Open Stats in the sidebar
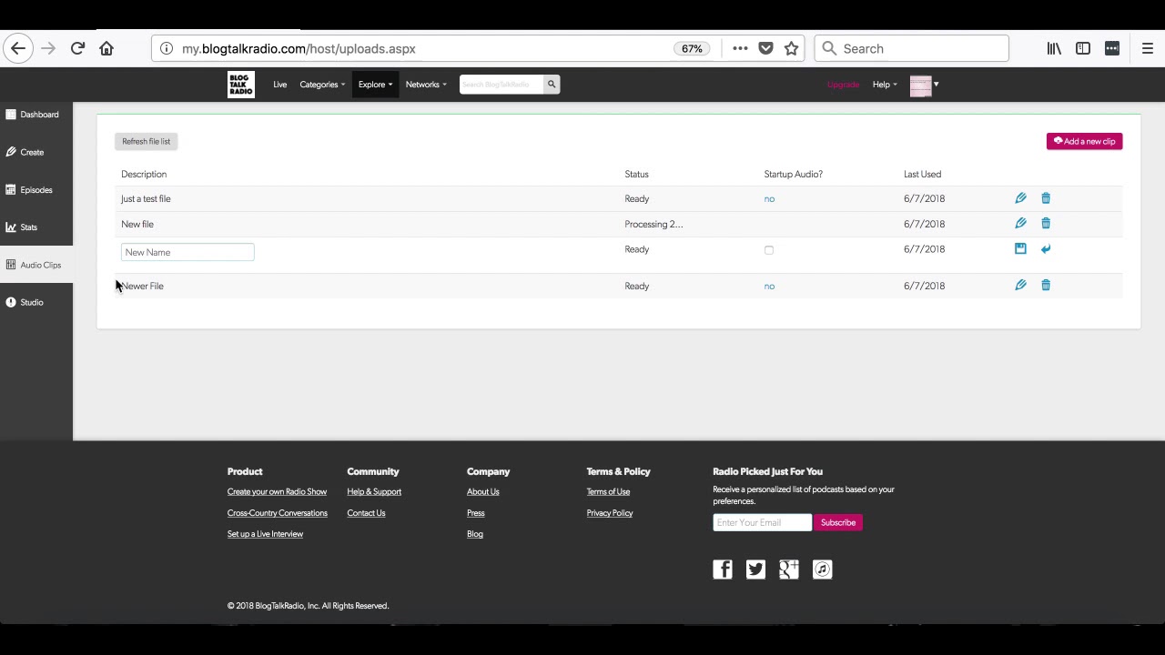Image resolution: width=1165 pixels, height=655 pixels. point(22,227)
